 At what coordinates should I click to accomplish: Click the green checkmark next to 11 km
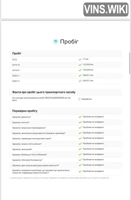pos(80,59)
